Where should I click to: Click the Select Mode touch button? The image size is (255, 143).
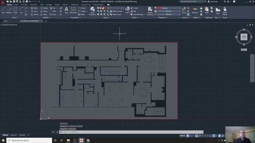coord(225,11)
